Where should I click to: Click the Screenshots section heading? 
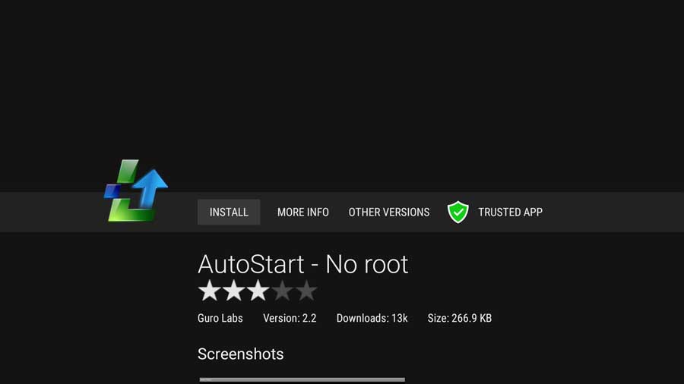coord(240,354)
